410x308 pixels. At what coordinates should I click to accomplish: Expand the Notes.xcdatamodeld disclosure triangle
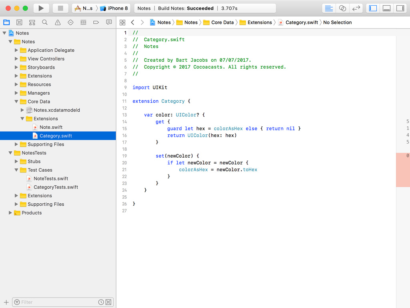(22, 110)
